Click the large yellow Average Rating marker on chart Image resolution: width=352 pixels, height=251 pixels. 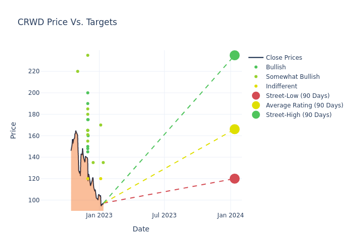(x=234, y=129)
